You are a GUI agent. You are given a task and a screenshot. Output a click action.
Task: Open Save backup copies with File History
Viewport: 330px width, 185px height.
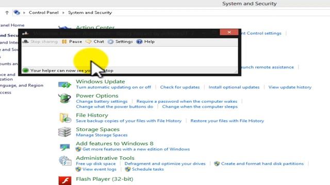coord(128,121)
